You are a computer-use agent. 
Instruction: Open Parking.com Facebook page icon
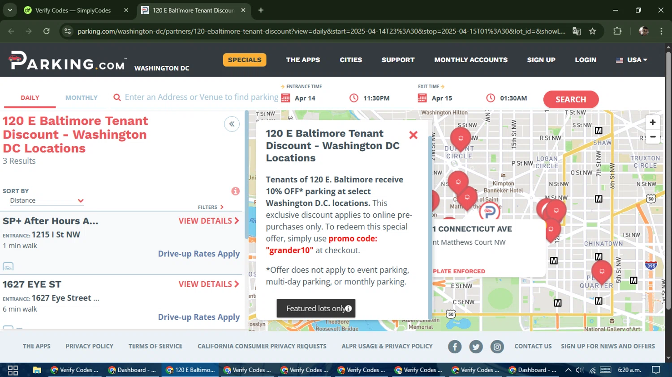tap(454, 347)
